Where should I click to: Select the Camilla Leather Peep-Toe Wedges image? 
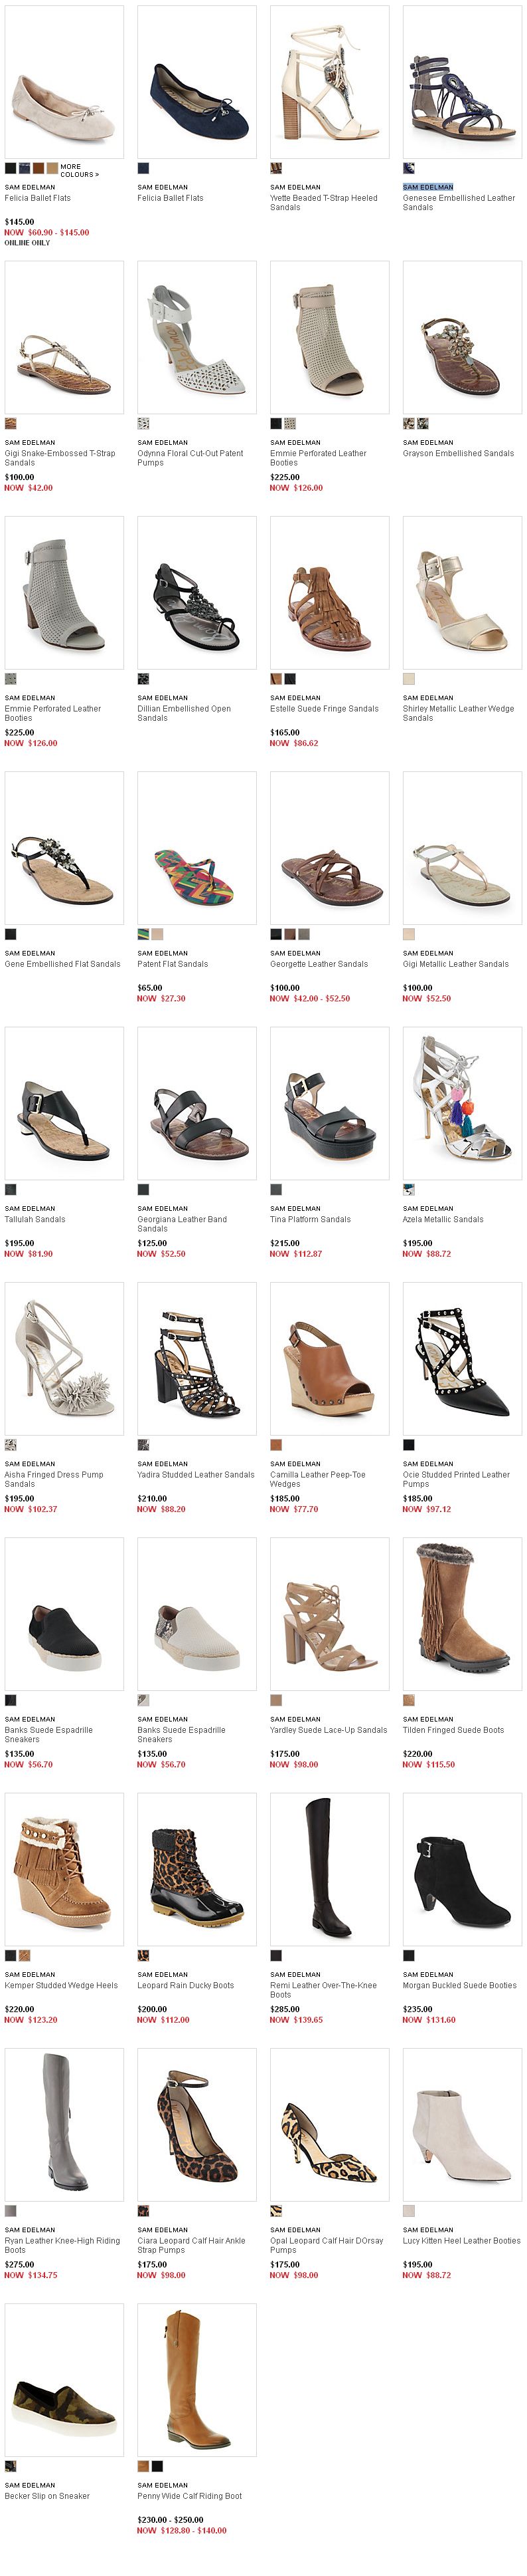click(x=329, y=1358)
